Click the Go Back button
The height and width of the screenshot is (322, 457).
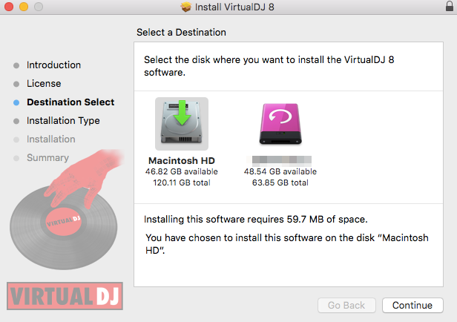[346, 305]
